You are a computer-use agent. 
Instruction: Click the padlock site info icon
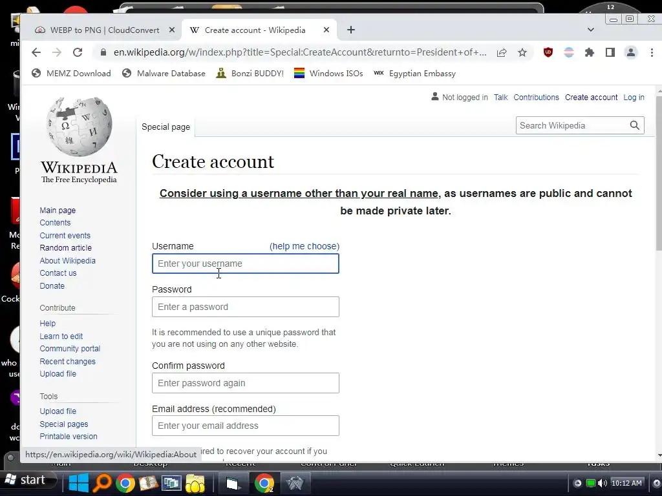(103, 52)
